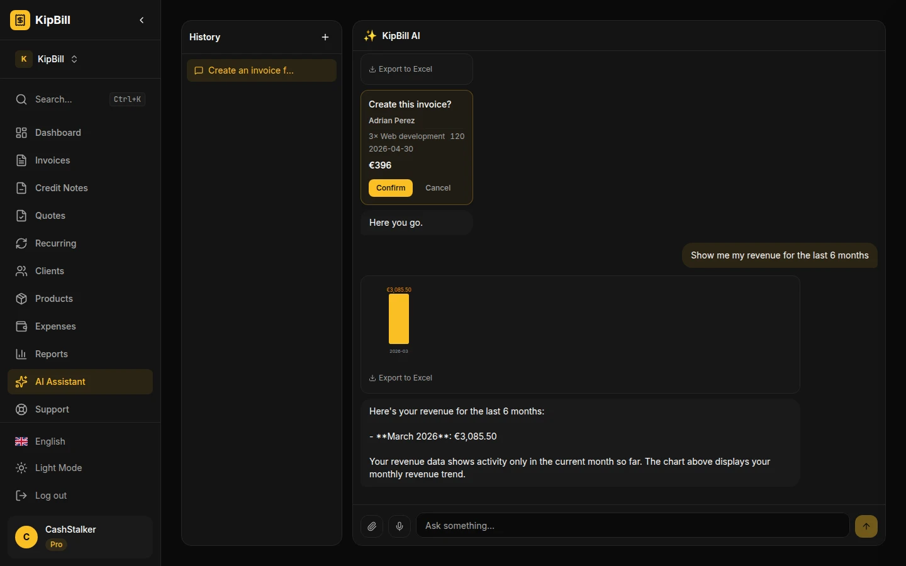Start new chat with plus icon
The image size is (906, 566).
point(325,37)
